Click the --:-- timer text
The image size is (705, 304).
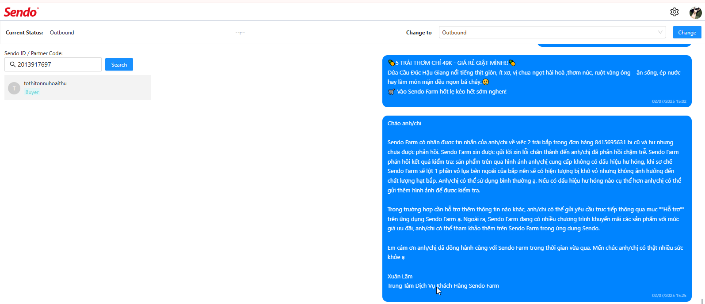240,33
